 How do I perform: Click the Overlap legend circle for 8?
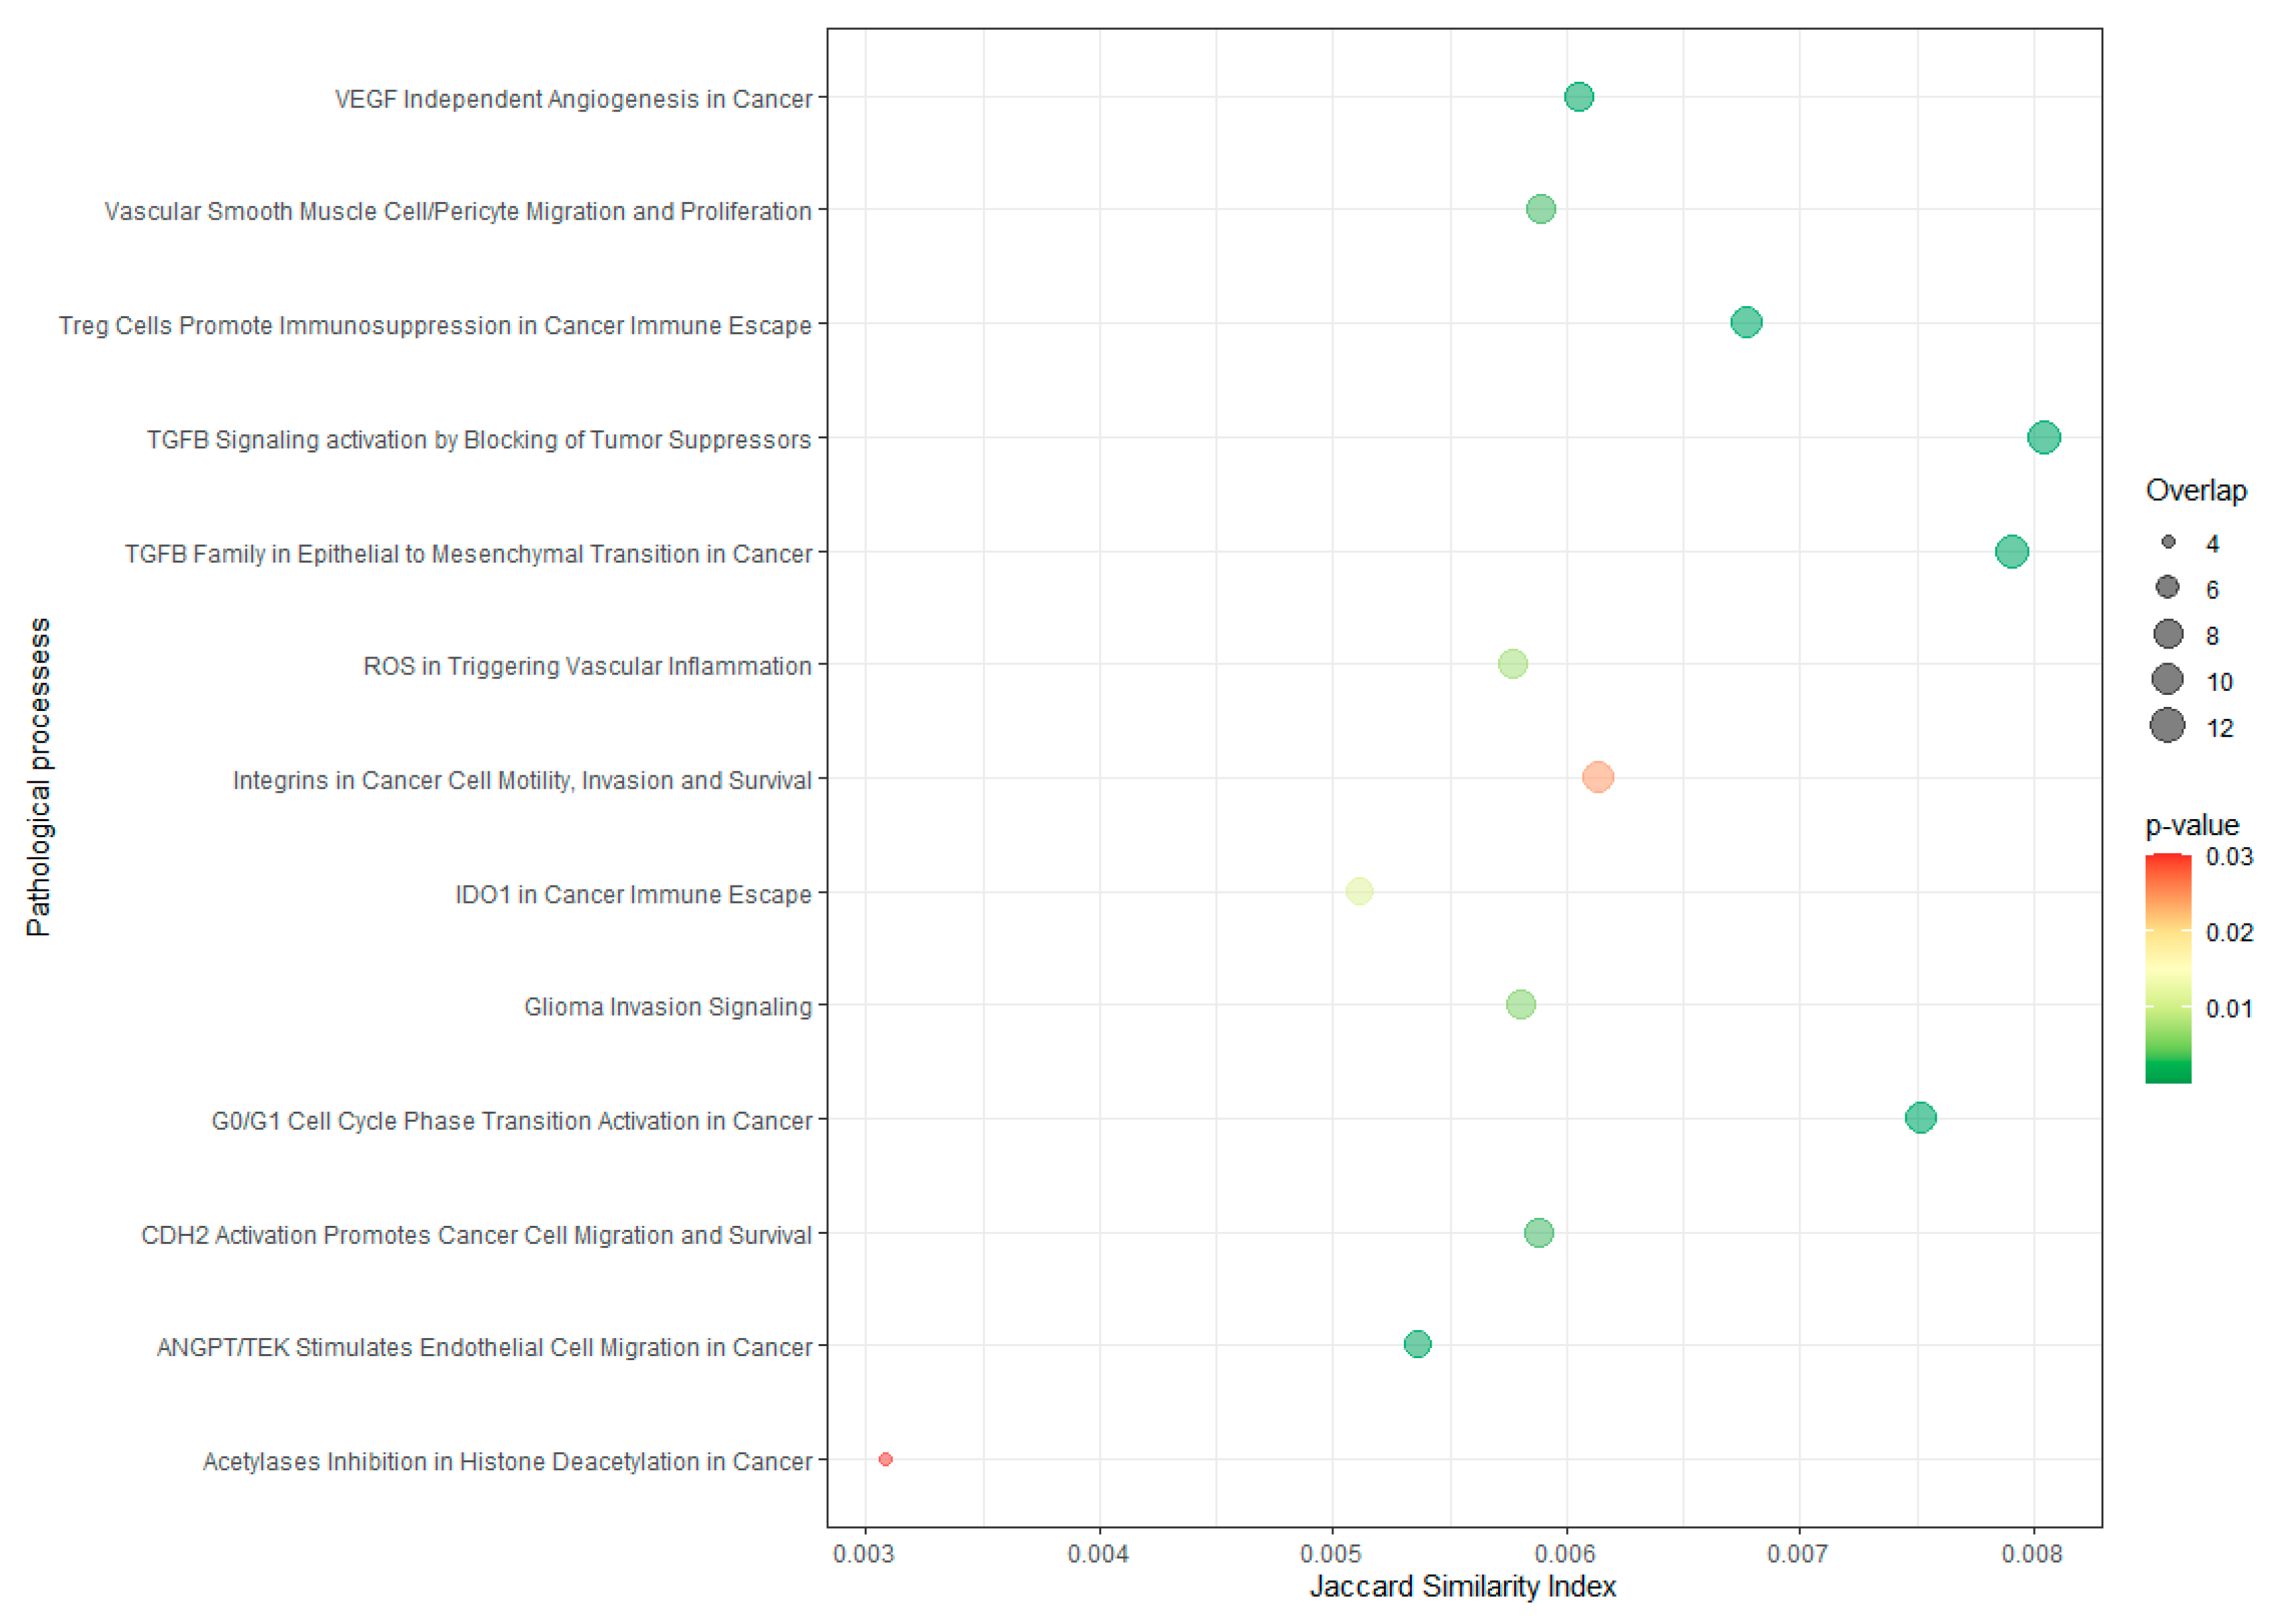tap(2168, 633)
